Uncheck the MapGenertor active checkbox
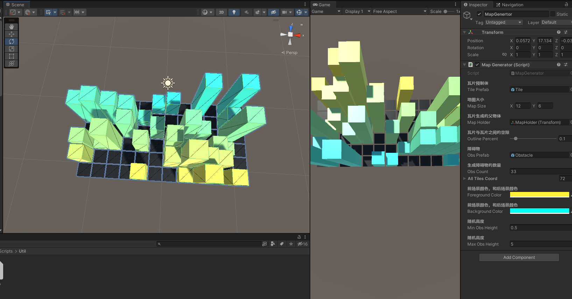Image resolution: width=572 pixels, height=299 pixels. tap(479, 14)
